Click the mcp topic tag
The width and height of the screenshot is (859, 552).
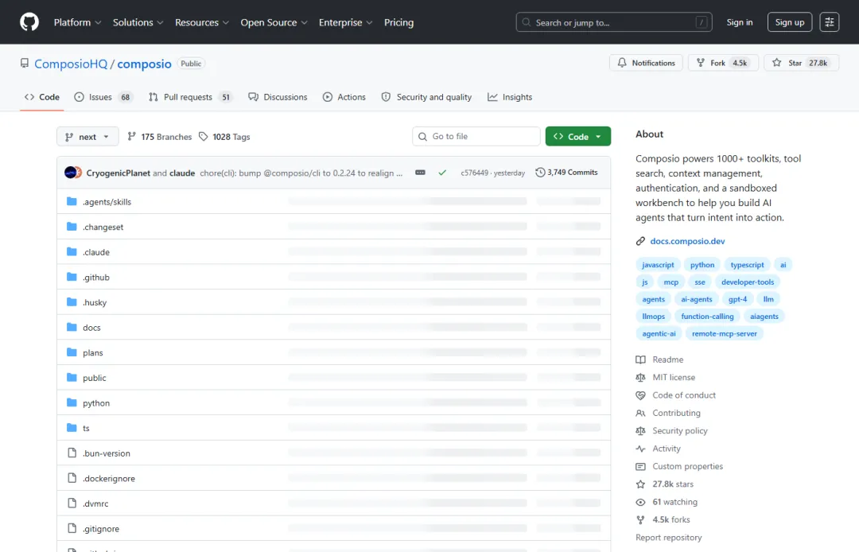pyautogui.click(x=670, y=282)
